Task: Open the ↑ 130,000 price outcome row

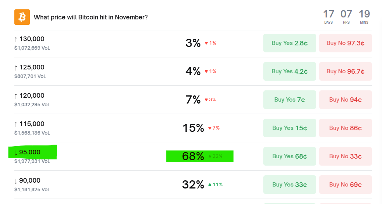Action: click(x=29, y=39)
